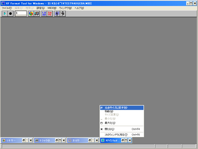Click the track view toolbar icon
The height and width of the screenshot is (149, 198).
coord(37,14)
